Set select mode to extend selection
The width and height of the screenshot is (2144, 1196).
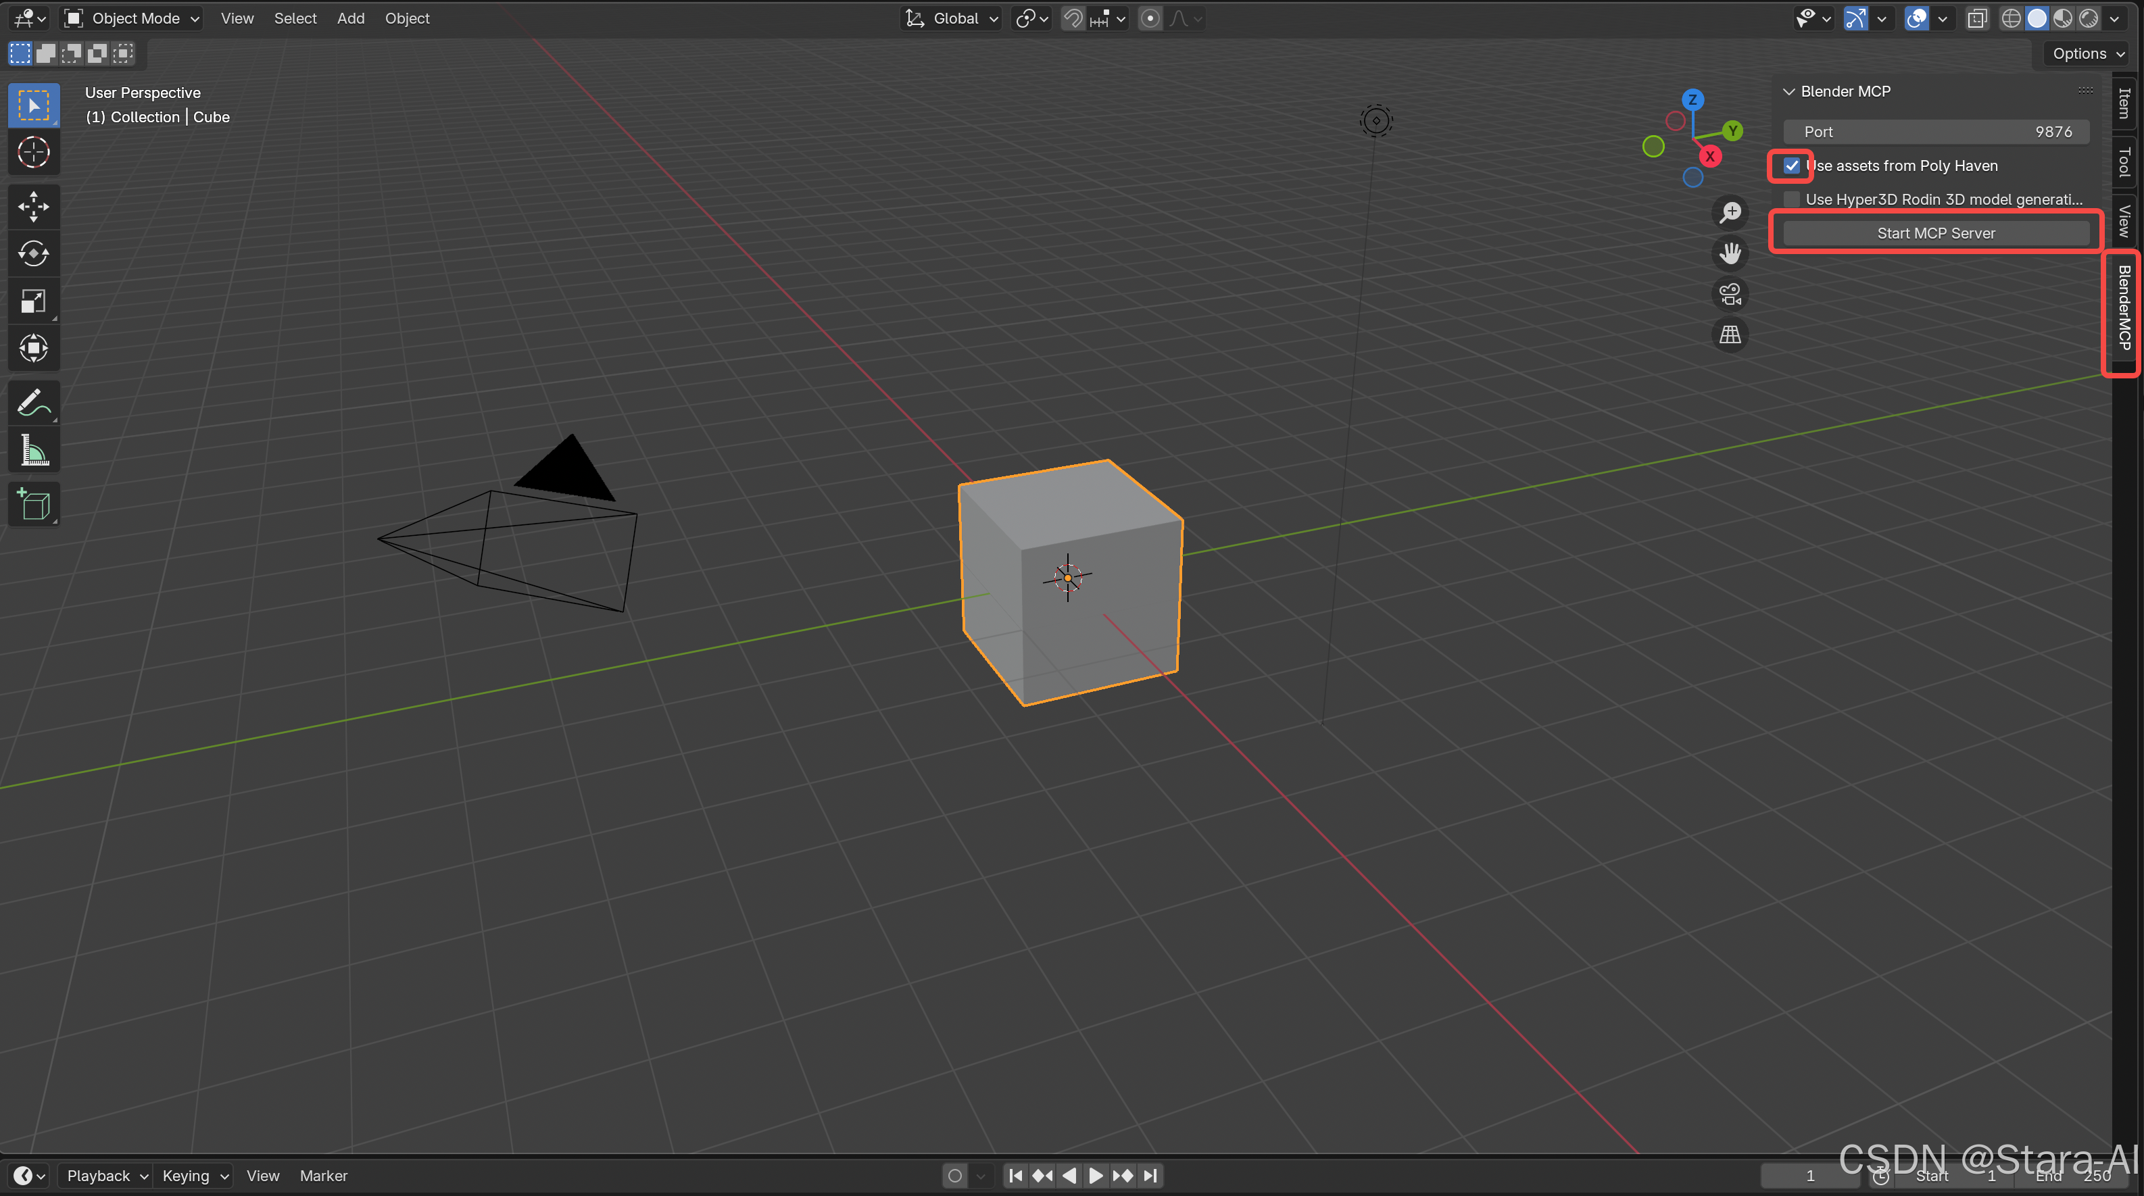click(46, 54)
